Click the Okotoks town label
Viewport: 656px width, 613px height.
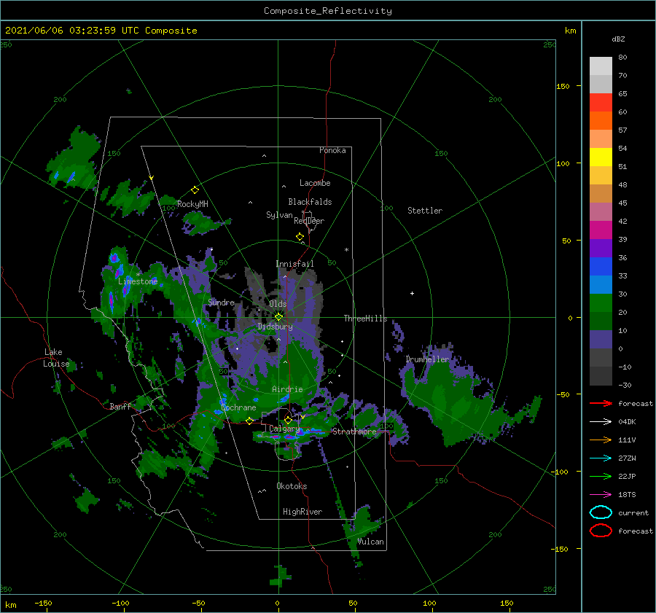(x=292, y=486)
